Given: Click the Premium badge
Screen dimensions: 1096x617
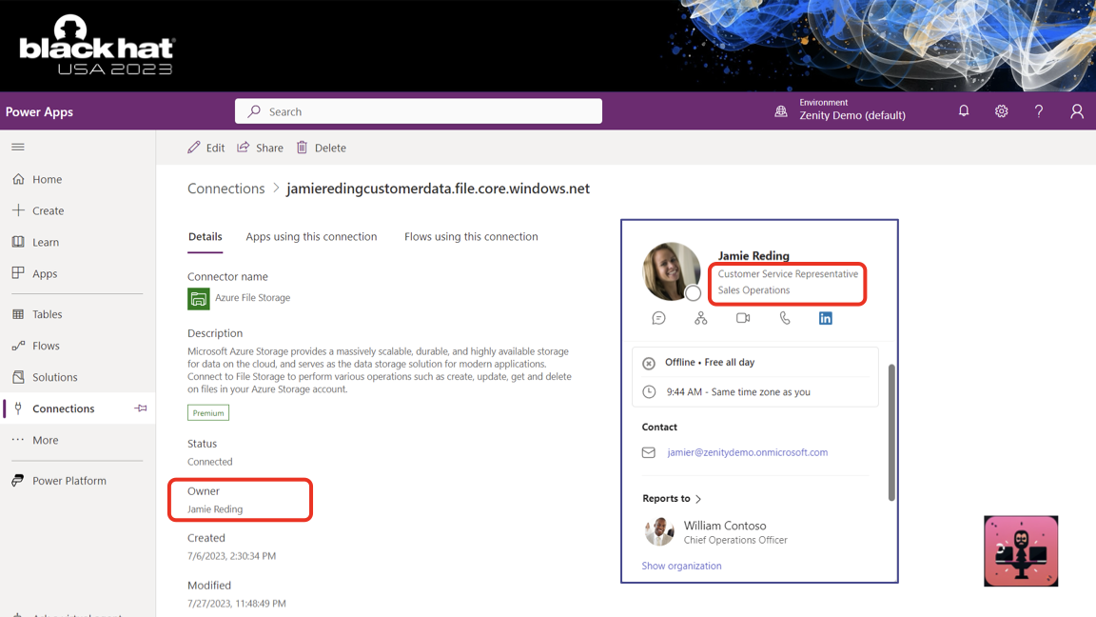Looking at the screenshot, I should click(x=208, y=412).
